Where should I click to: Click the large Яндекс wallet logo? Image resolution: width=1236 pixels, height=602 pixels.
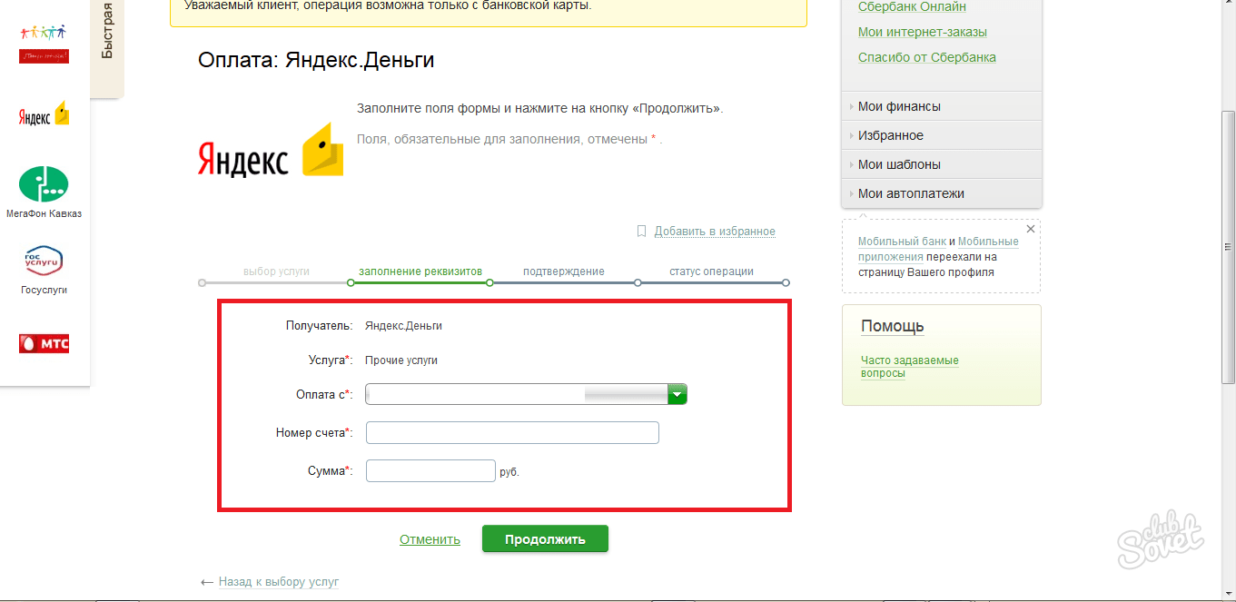[271, 151]
